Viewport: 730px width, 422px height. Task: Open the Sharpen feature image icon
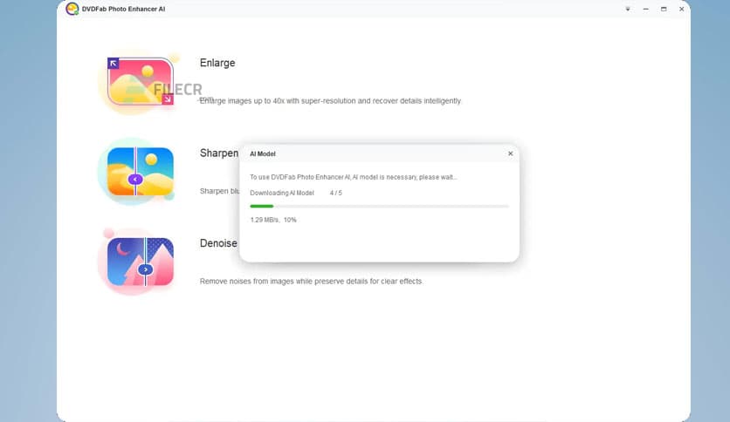(140, 172)
